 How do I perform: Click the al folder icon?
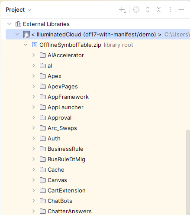click(43, 65)
